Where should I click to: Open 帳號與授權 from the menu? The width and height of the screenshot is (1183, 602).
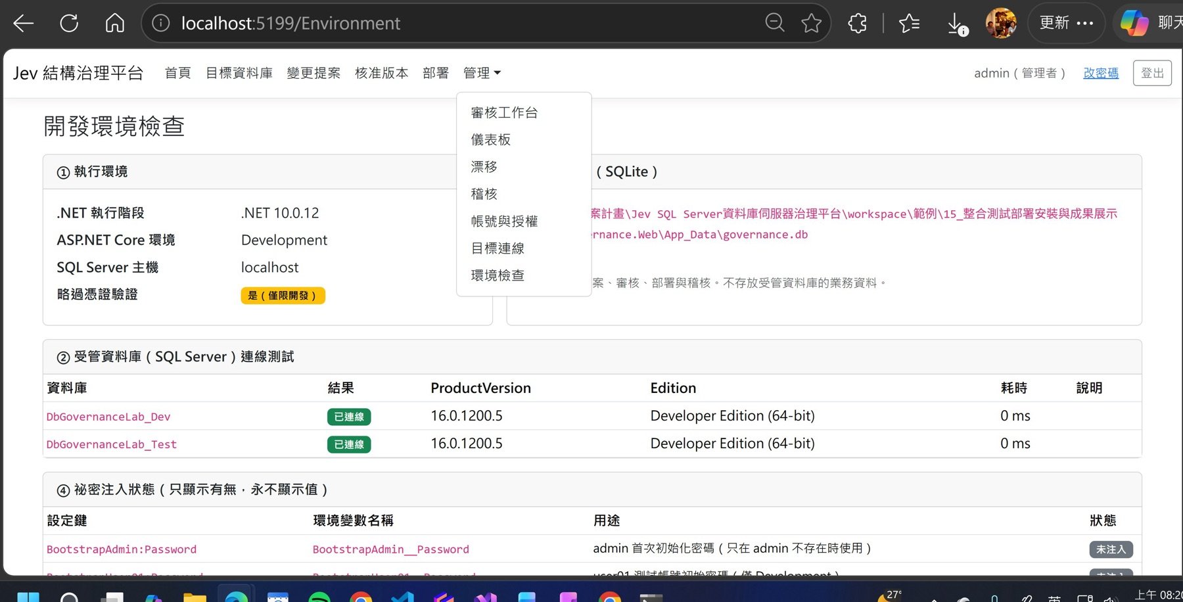(x=524, y=221)
